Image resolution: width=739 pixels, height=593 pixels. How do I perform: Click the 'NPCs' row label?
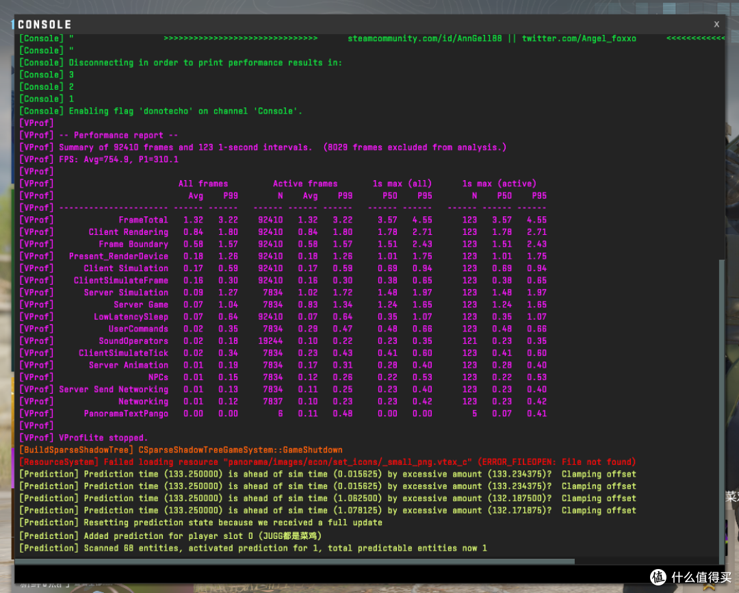[x=158, y=377]
